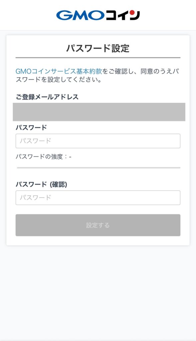196x341 pixels.
Task: Click the GMO コイン logo
Action: click(98, 15)
